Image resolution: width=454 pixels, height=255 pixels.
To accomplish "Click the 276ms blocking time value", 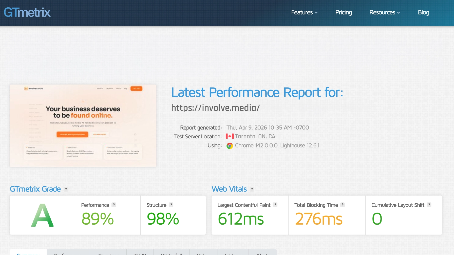I will pos(318,219).
